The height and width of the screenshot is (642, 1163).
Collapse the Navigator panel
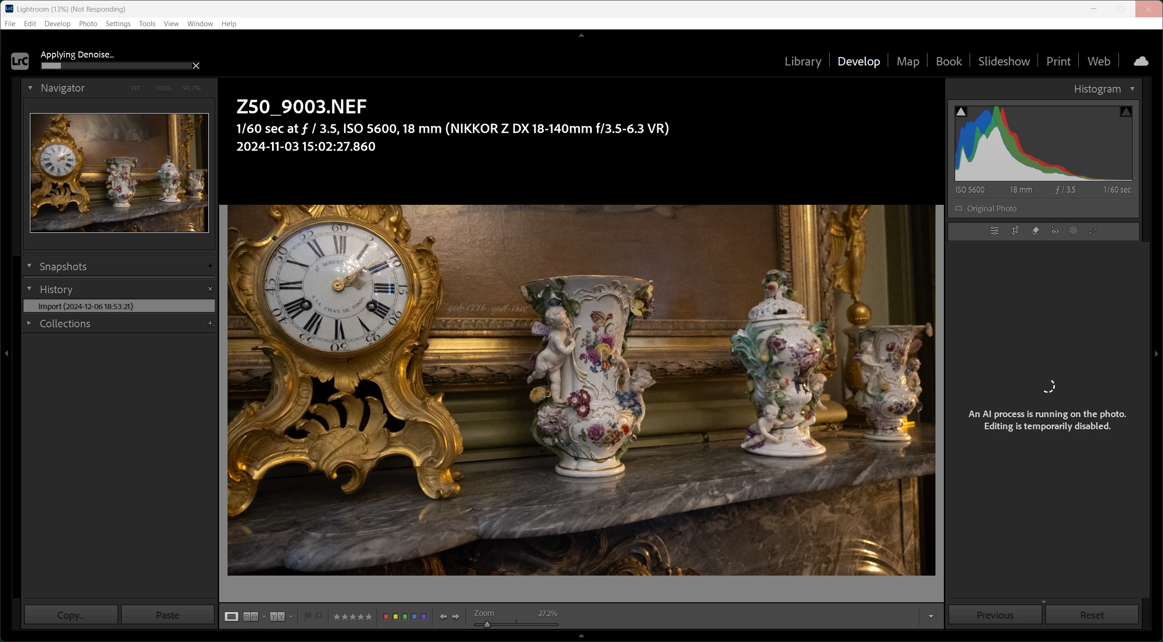pos(30,88)
